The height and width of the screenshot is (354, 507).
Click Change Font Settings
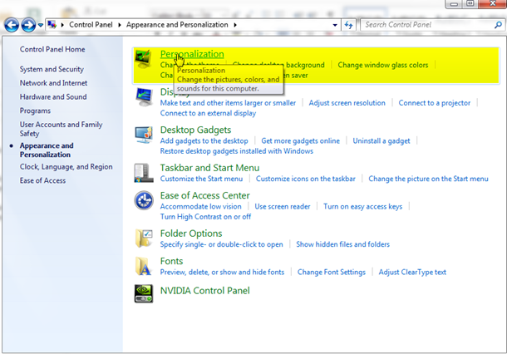pos(332,273)
